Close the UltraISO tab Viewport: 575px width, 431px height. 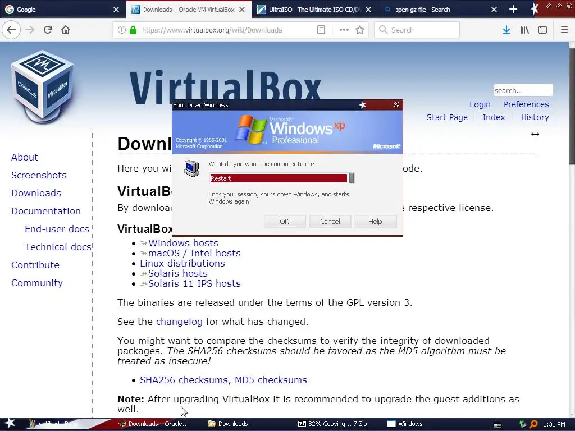[x=368, y=10]
